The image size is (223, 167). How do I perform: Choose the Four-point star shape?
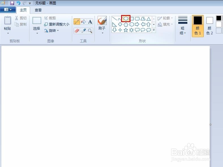point(120,30)
